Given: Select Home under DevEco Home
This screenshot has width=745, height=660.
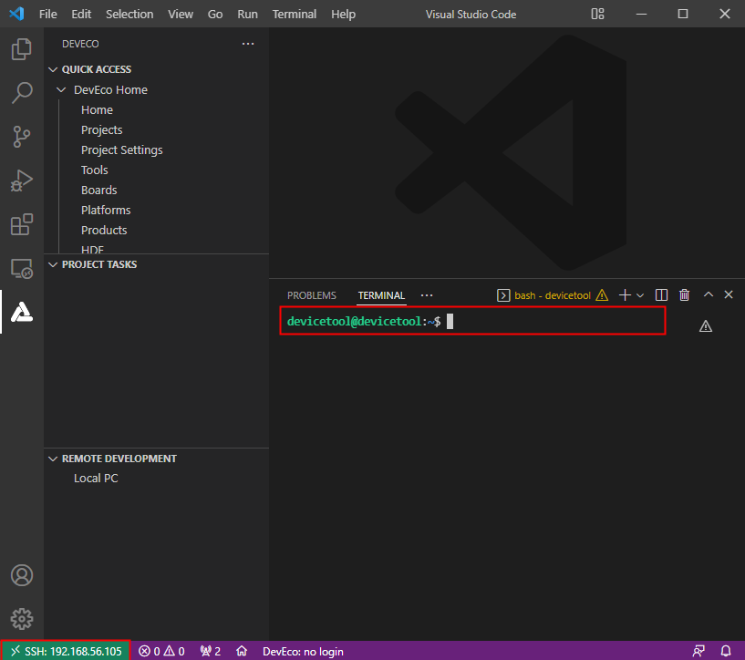Looking at the screenshot, I should 97,110.
